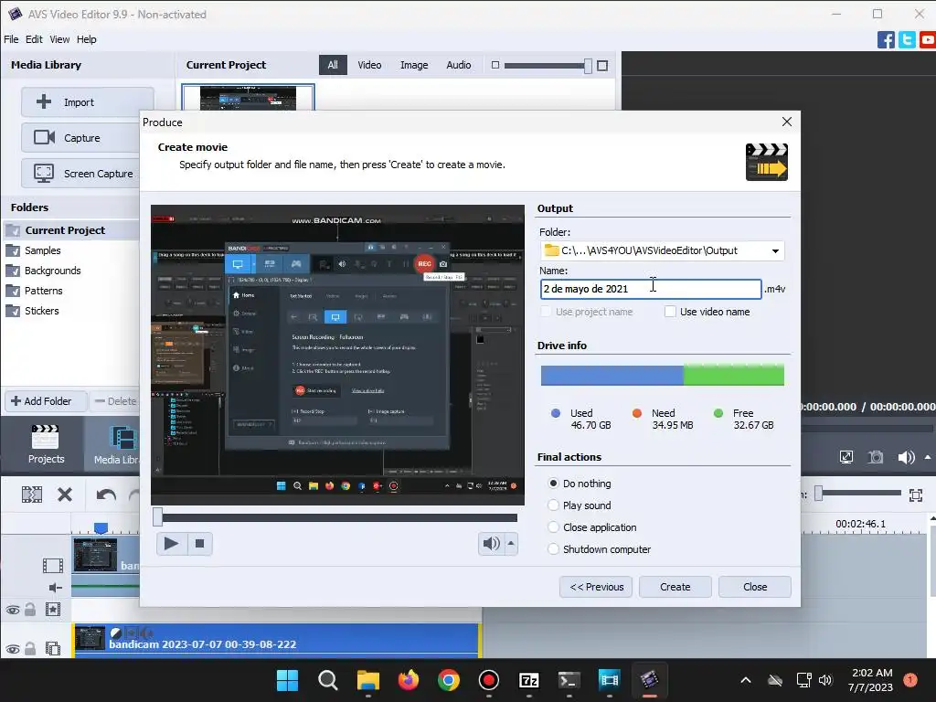Screen dimensions: 936x702
Task: Click the Name input field
Action: click(651, 289)
